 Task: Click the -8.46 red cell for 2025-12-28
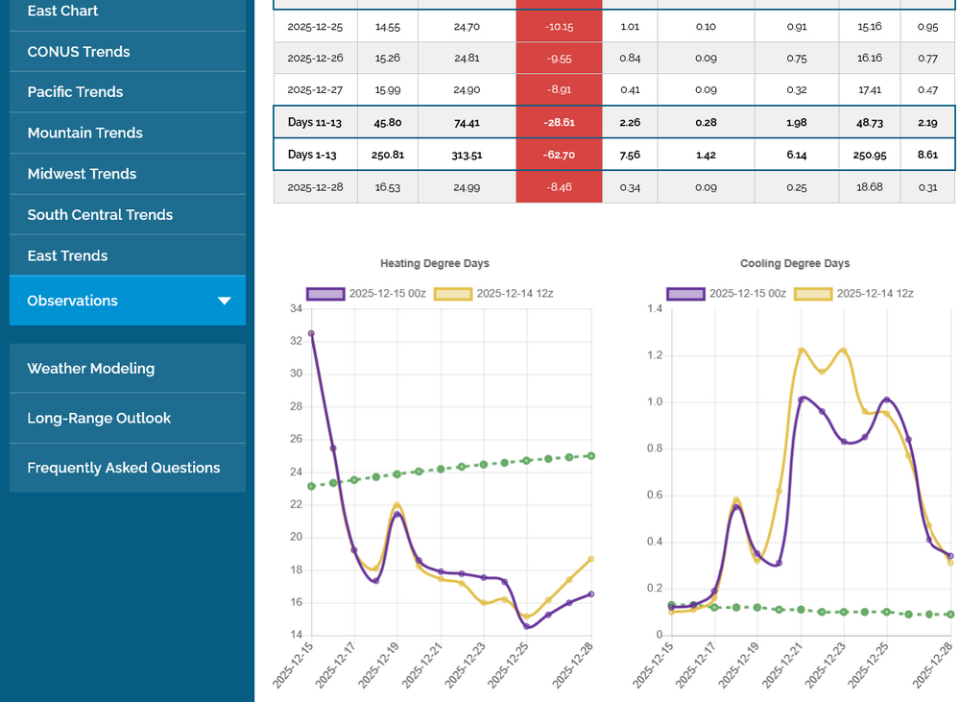coord(559,187)
